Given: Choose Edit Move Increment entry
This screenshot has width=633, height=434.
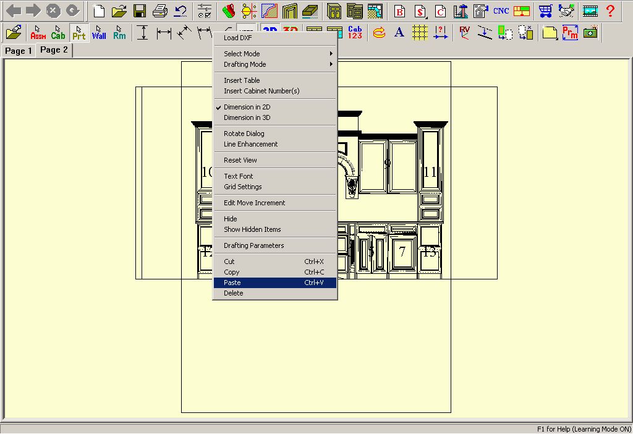Looking at the screenshot, I should 275,203.
